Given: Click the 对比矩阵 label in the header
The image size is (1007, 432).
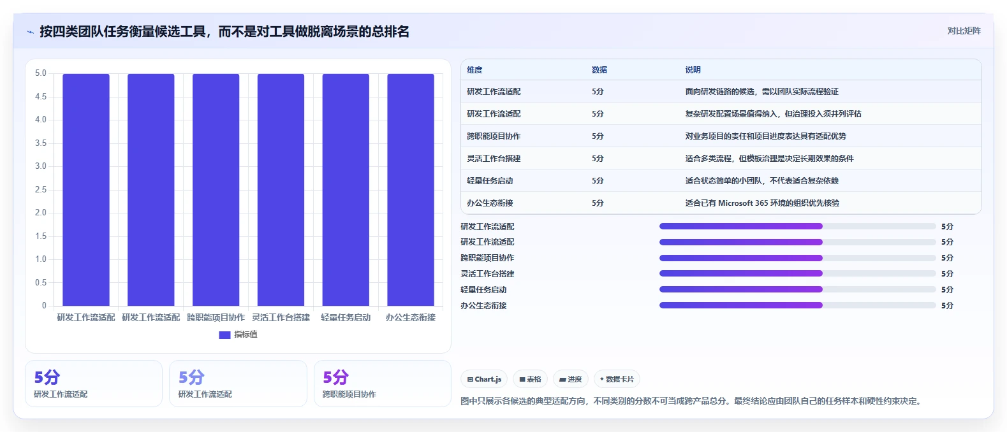Looking at the screenshot, I should [x=964, y=31].
